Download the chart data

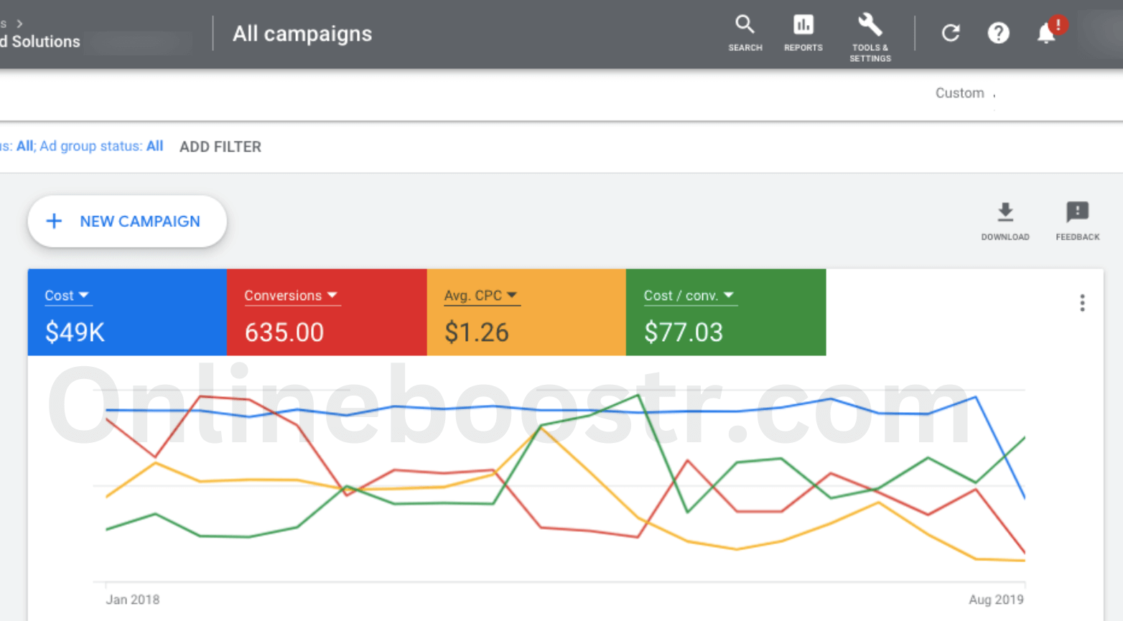point(1005,220)
